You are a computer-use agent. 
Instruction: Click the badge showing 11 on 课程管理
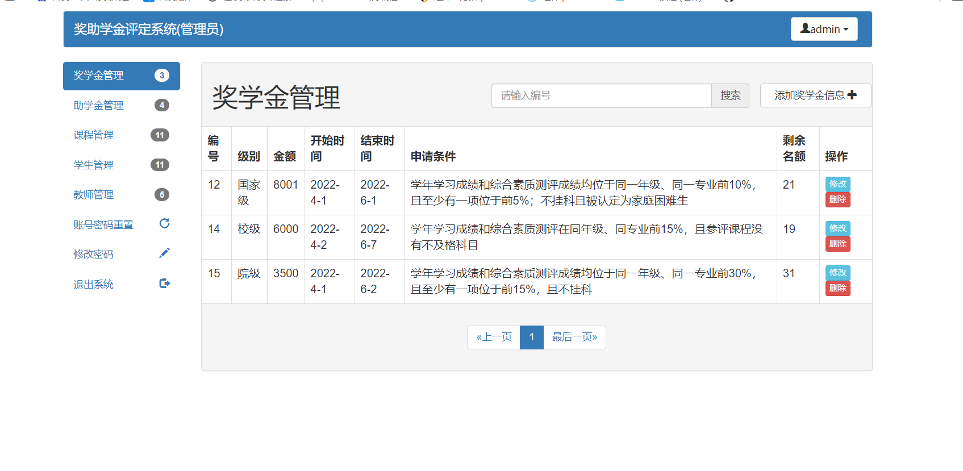[160, 135]
